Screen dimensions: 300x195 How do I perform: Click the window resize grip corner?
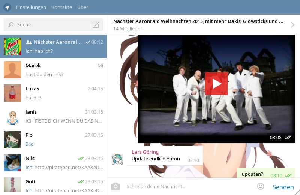tap(297, 192)
